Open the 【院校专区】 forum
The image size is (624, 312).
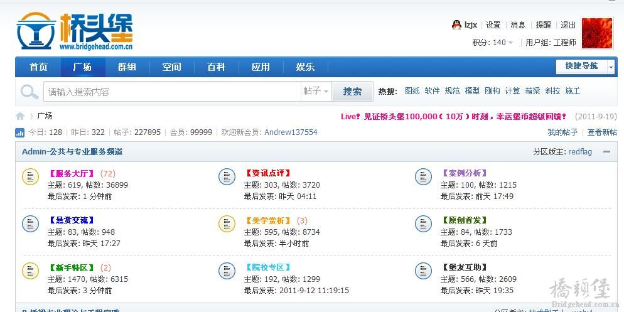[268, 267]
